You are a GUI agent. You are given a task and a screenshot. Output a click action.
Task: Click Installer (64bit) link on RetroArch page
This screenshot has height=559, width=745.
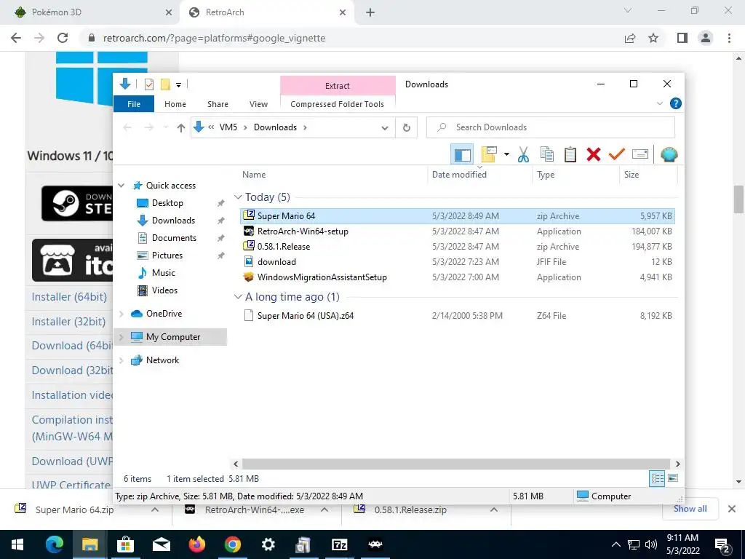point(69,297)
